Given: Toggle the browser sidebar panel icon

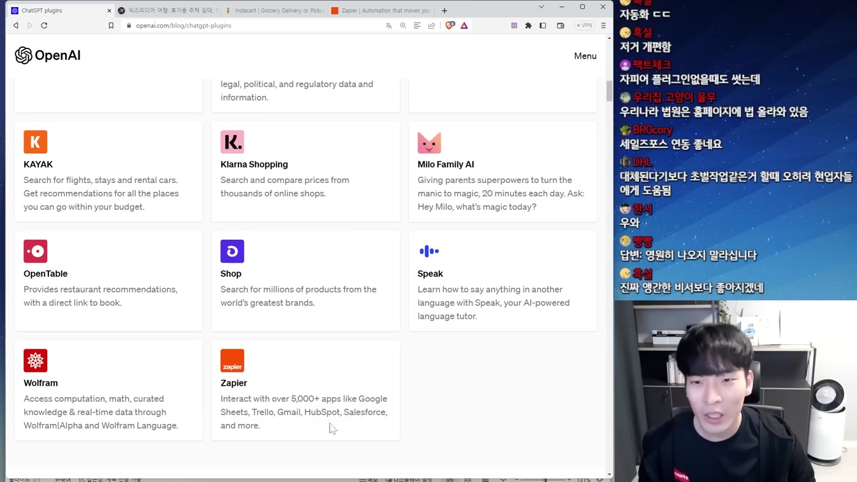Looking at the screenshot, I should 543,26.
